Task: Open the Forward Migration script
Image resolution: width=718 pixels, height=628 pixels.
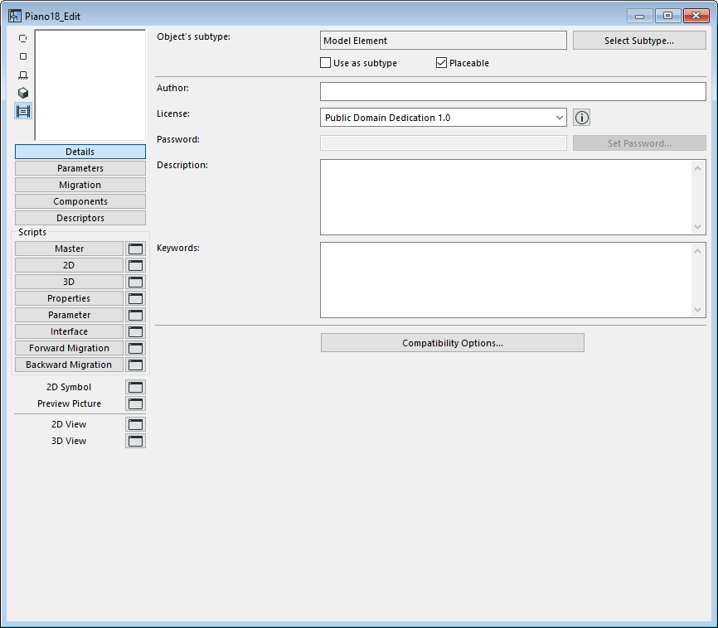Action: point(69,348)
